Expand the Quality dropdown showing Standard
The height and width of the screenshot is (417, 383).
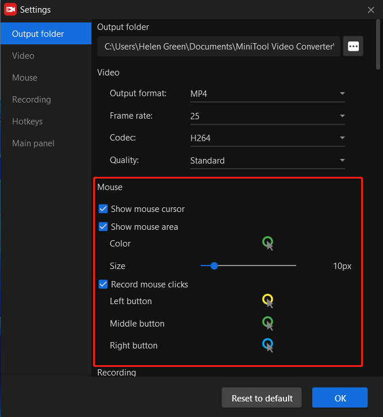[x=267, y=161]
